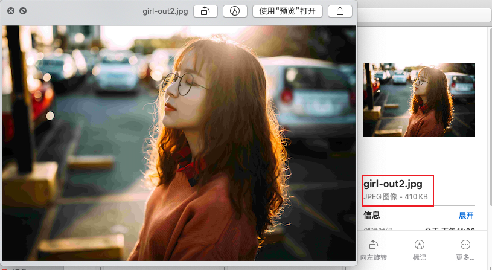
Task: Click the 使用"预览"打开 button
Action: click(287, 11)
